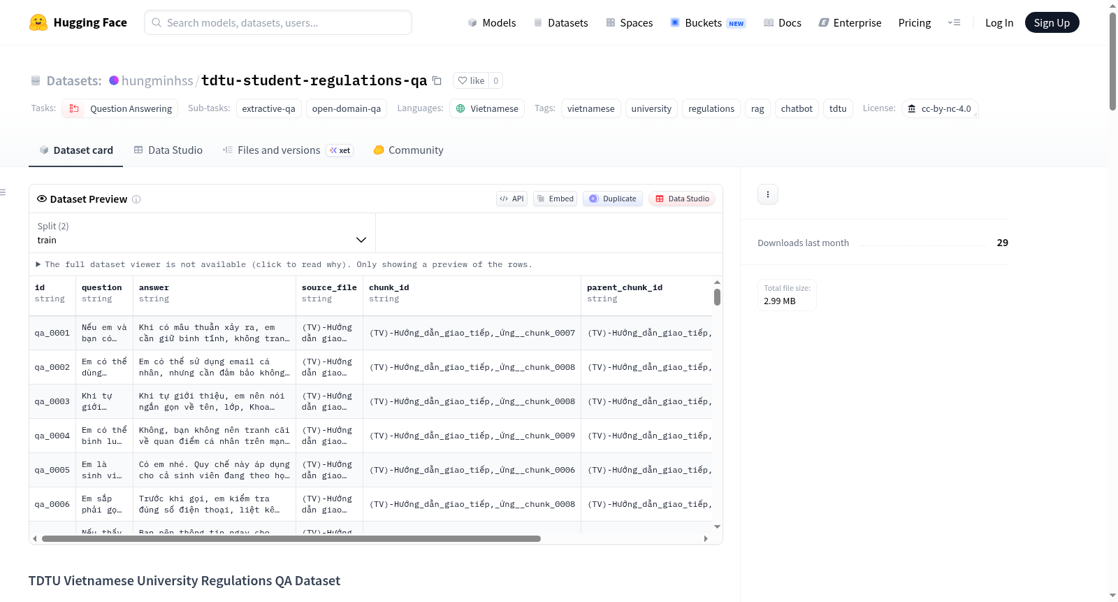This screenshot has height=602, width=1118.
Task: Click the cc-by-nc-4.0 license tag
Action: click(940, 108)
